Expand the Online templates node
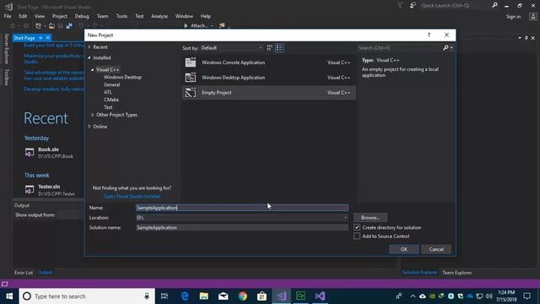Viewport: 540px width, 304px height. click(89, 127)
